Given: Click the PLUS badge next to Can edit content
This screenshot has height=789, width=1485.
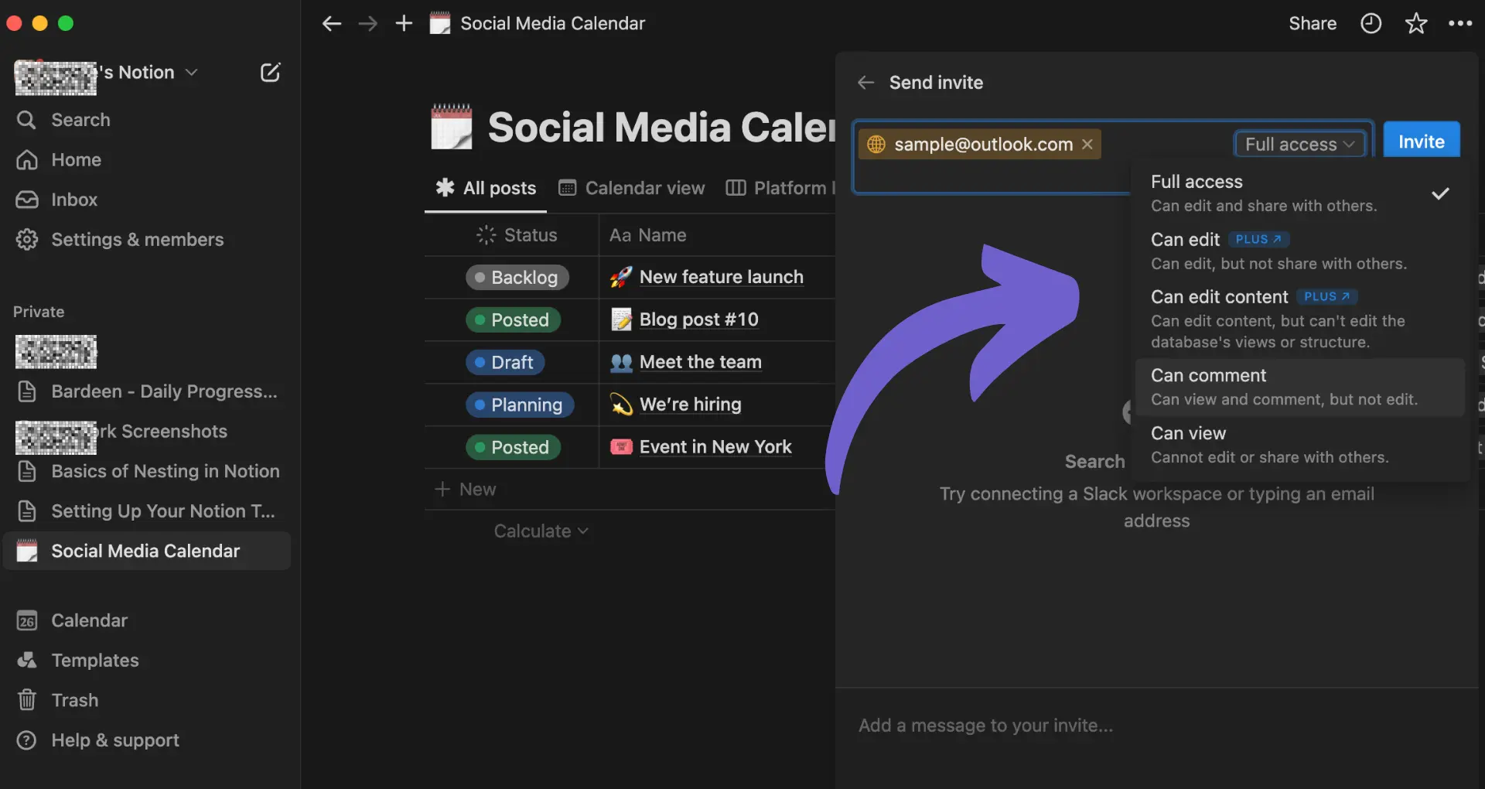Looking at the screenshot, I should tap(1326, 297).
